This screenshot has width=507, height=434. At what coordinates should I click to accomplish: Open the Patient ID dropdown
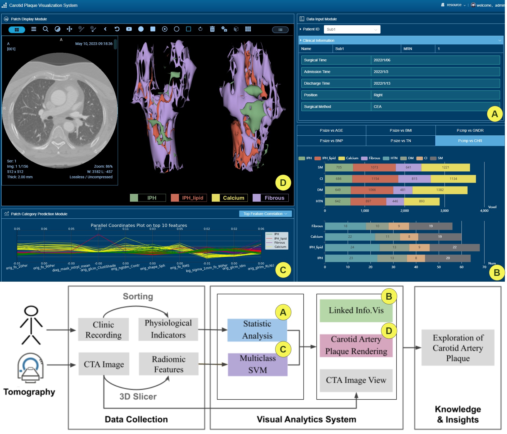point(352,29)
